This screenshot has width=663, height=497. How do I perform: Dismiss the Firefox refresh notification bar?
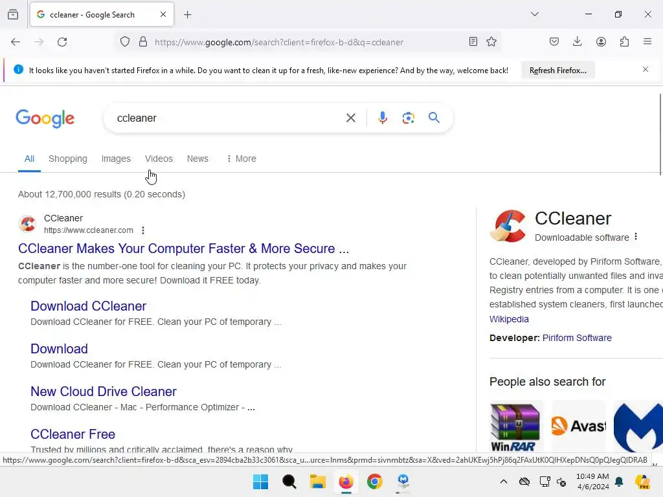[646, 69]
